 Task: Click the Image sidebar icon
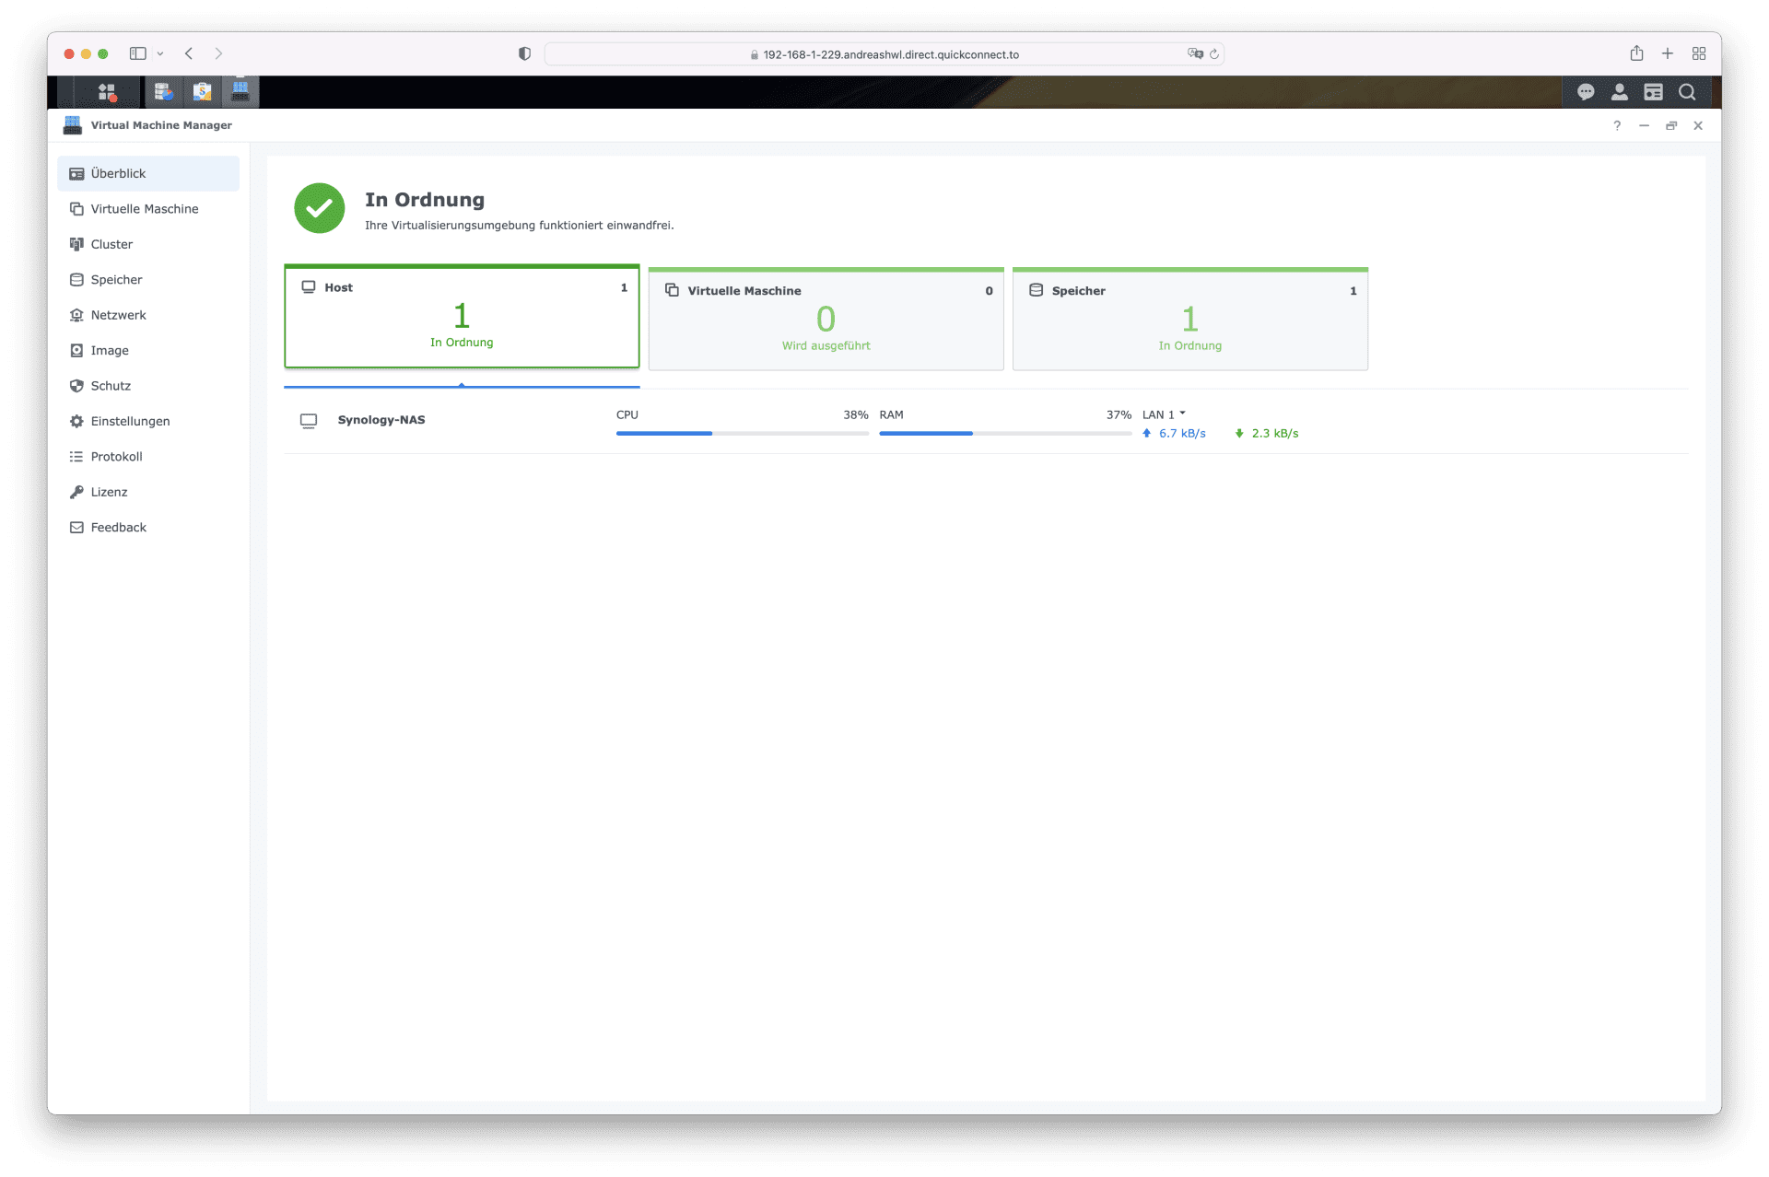(76, 351)
